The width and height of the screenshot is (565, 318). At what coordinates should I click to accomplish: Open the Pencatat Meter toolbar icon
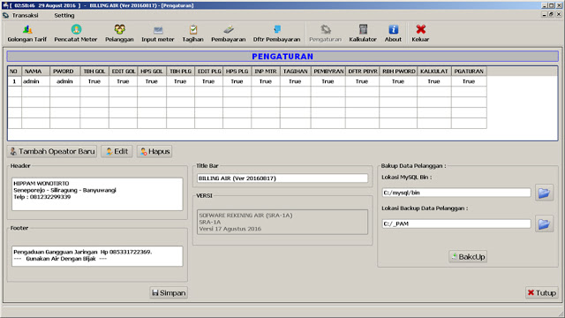point(76,34)
